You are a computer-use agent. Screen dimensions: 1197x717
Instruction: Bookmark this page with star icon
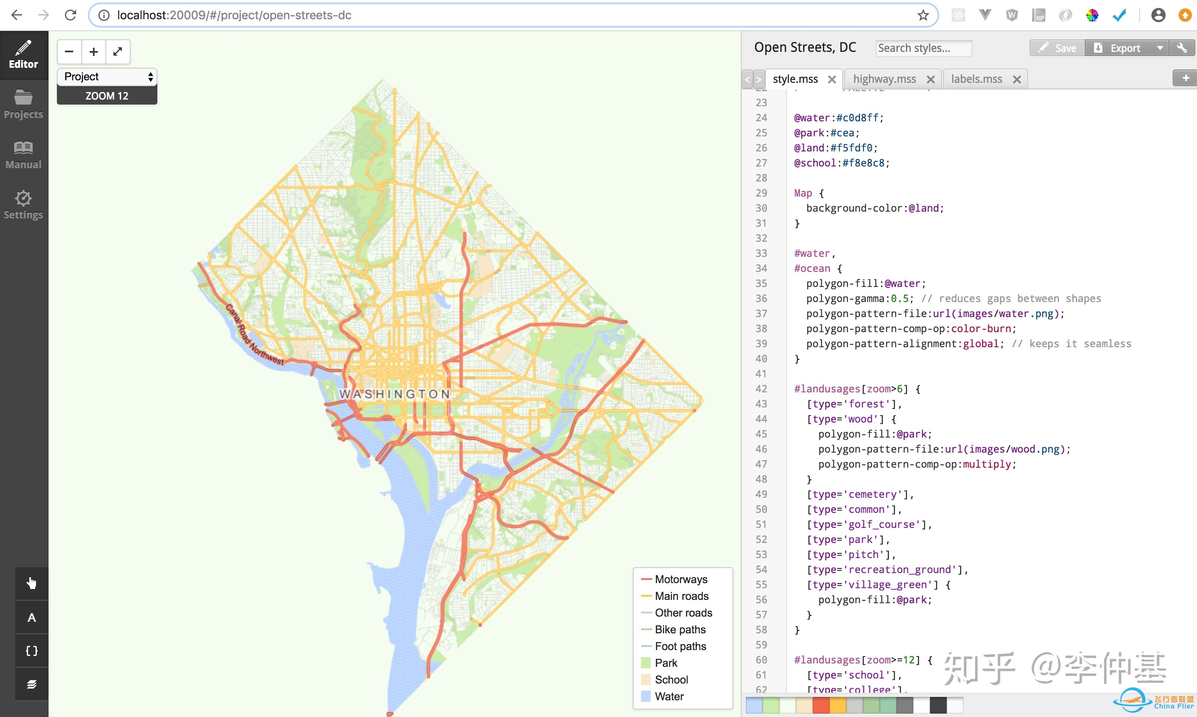pos(923,15)
